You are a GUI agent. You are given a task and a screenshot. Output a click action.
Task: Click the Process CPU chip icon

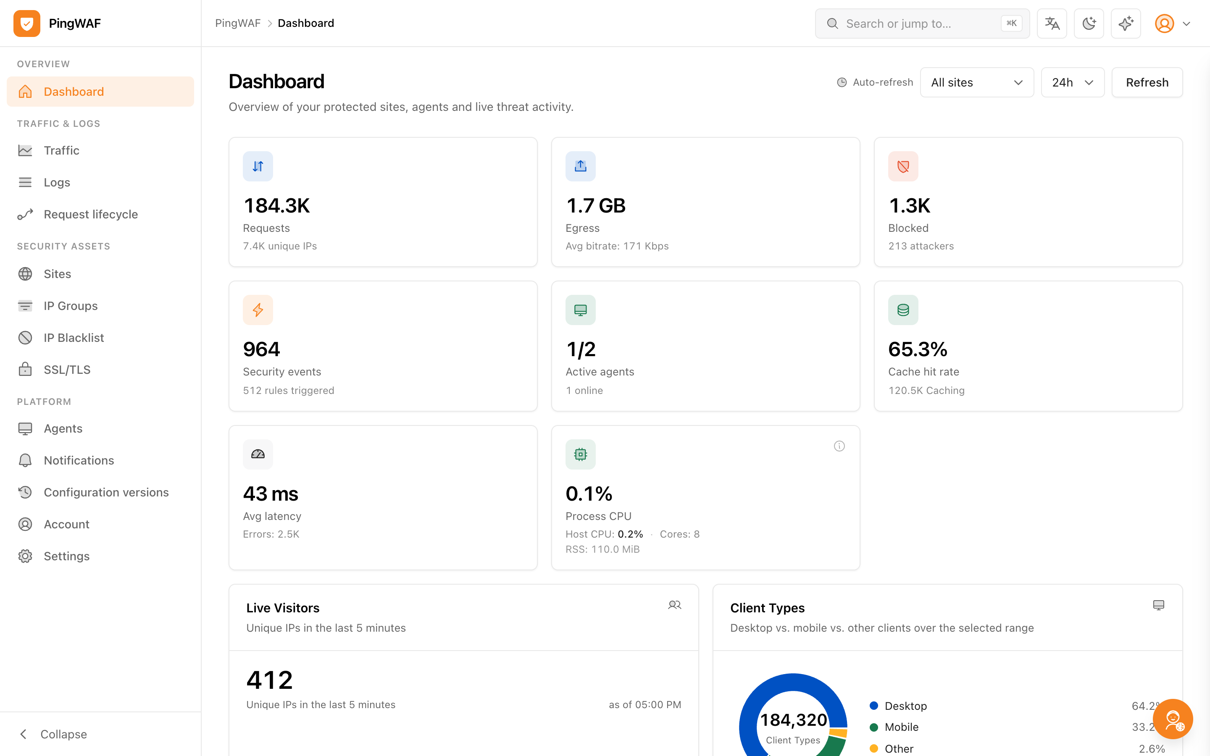pos(581,454)
